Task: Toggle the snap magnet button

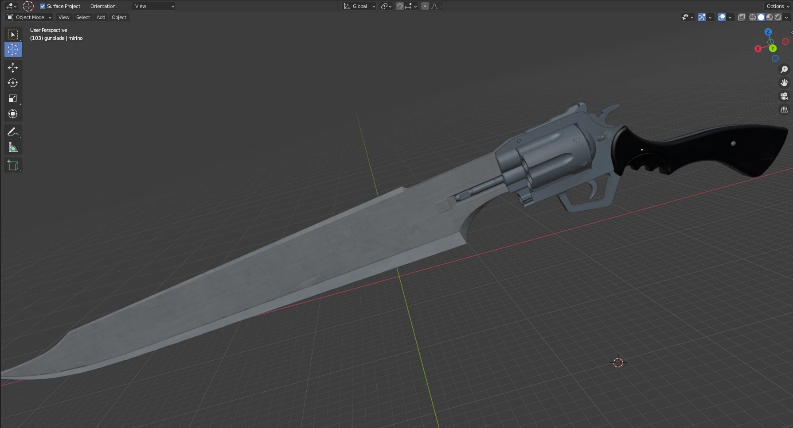Action: 400,6
